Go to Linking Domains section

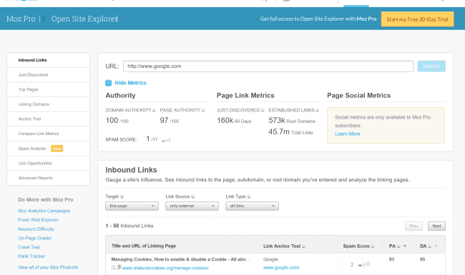pos(49,104)
